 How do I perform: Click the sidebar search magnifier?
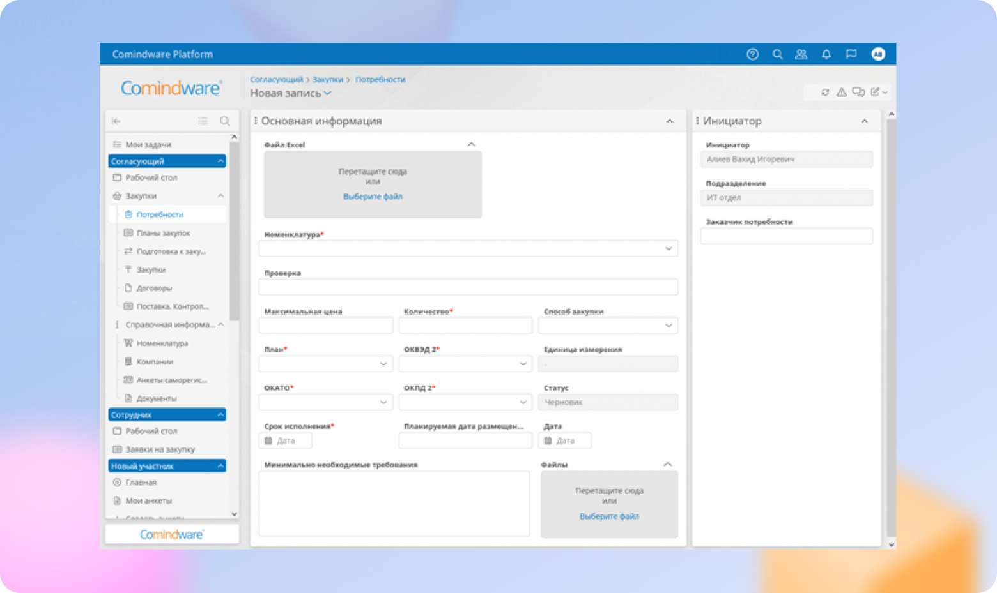tap(225, 121)
